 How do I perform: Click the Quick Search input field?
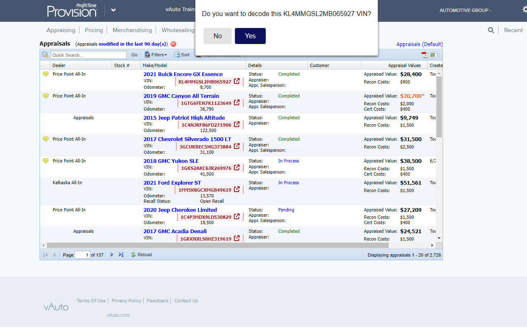(x=89, y=55)
